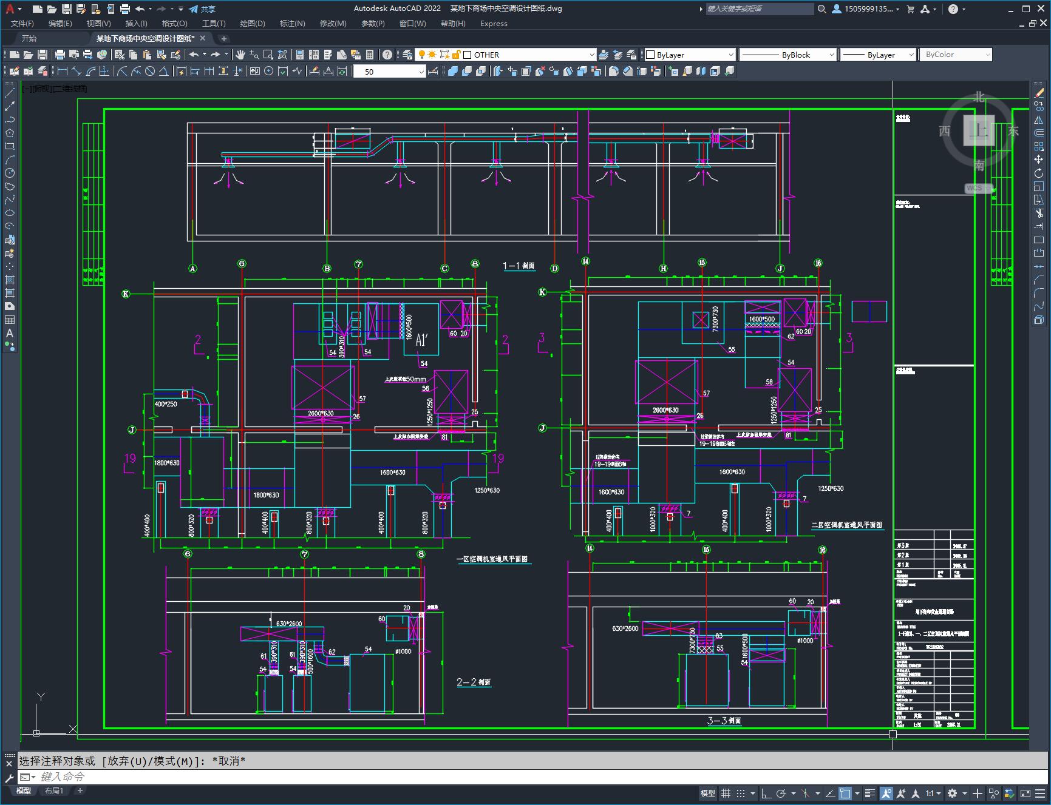The width and height of the screenshot is (1051, 805).
Task: Click the 上 face of the ViewCube
Action: 979,130
